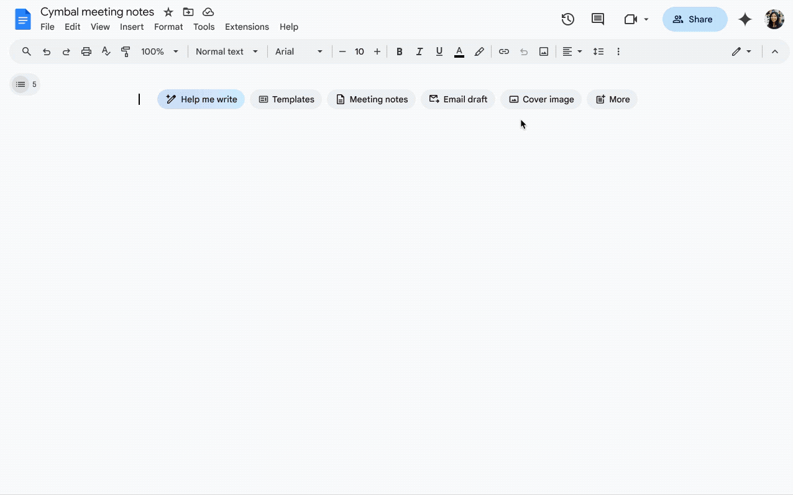Open the font size dropdown
The height and width of the screenshot is (495, 793).
[x=359, y=51]
